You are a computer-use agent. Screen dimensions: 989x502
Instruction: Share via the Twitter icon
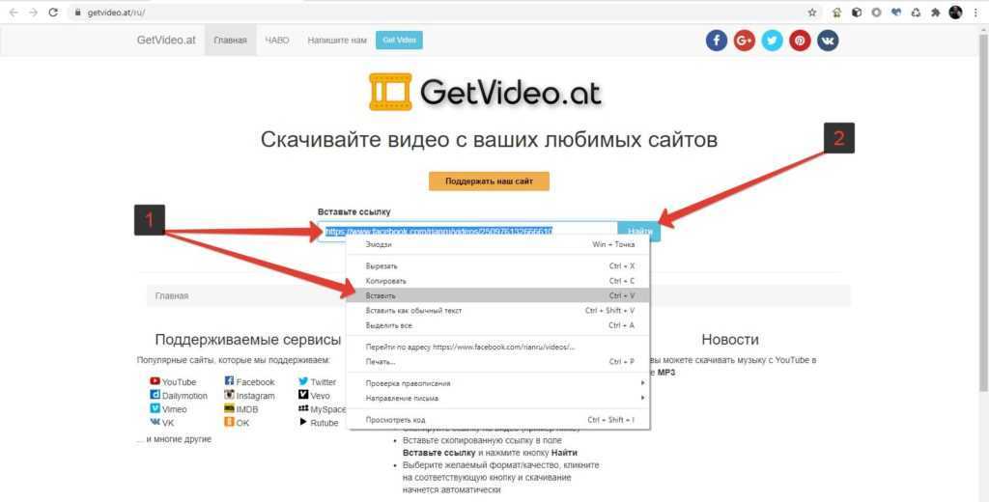pos(772,41)
